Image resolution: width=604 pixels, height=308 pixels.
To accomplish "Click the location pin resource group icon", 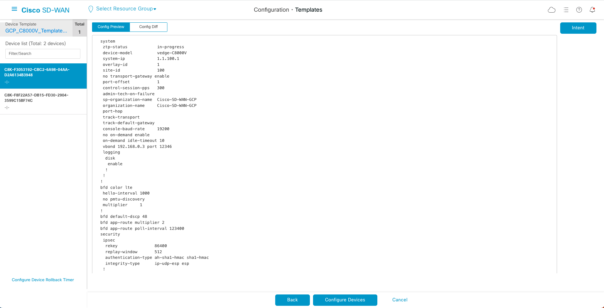I will click(x=91, y=9).
